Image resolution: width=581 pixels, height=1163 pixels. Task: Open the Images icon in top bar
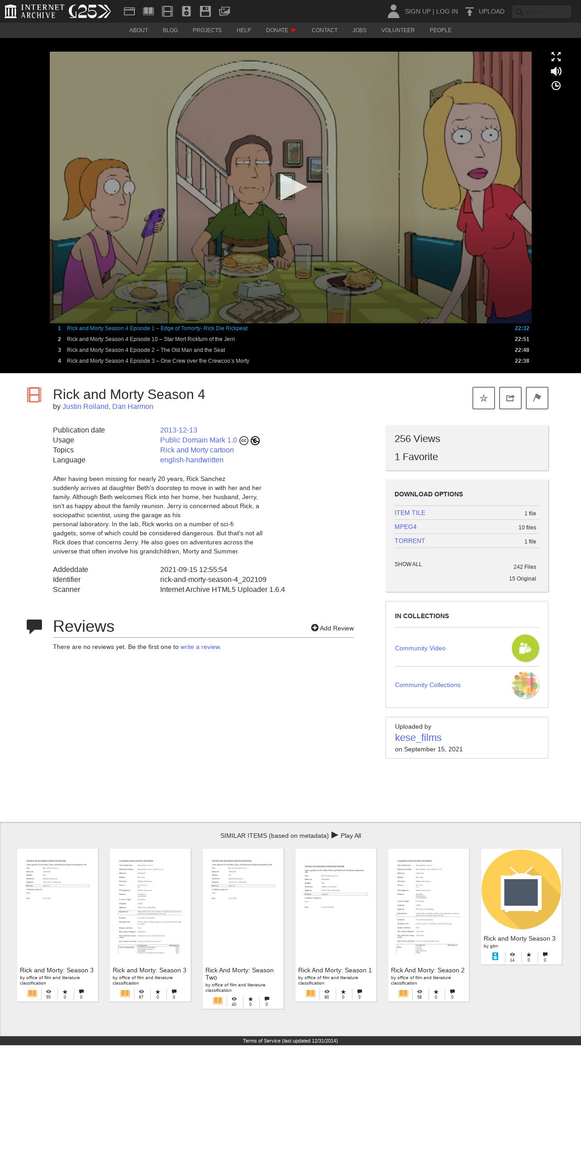coord(224,11)
